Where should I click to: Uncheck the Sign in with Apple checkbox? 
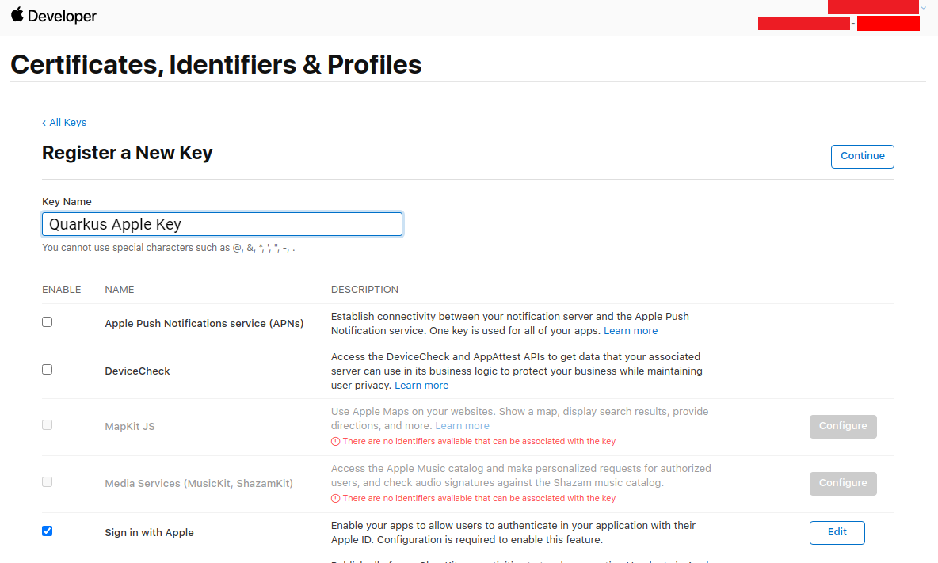pyautogui.click(x=48, y=531)
